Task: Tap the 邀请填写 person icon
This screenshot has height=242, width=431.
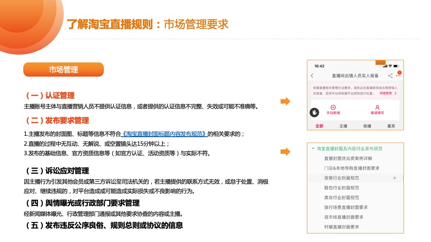Action: pyautogui.click(x=377, y=107)
